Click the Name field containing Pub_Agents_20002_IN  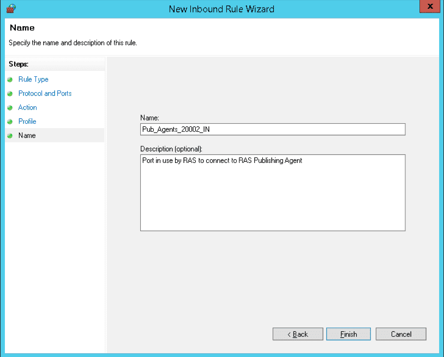click(273, 129)
